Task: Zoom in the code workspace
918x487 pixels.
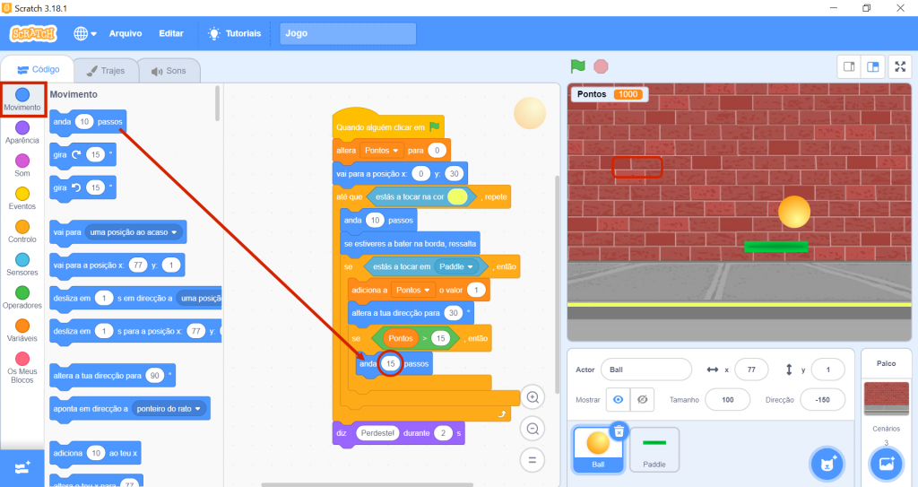Action: pyautogui.click(x=533, y=397)
